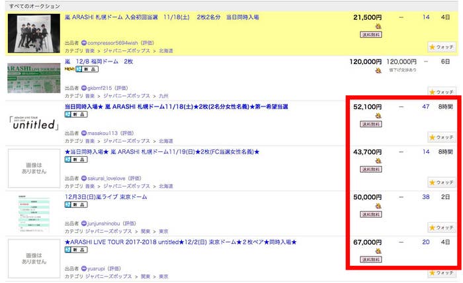
Task: Open the 評価 link next to yuarupi
Action: pos(114,268)
